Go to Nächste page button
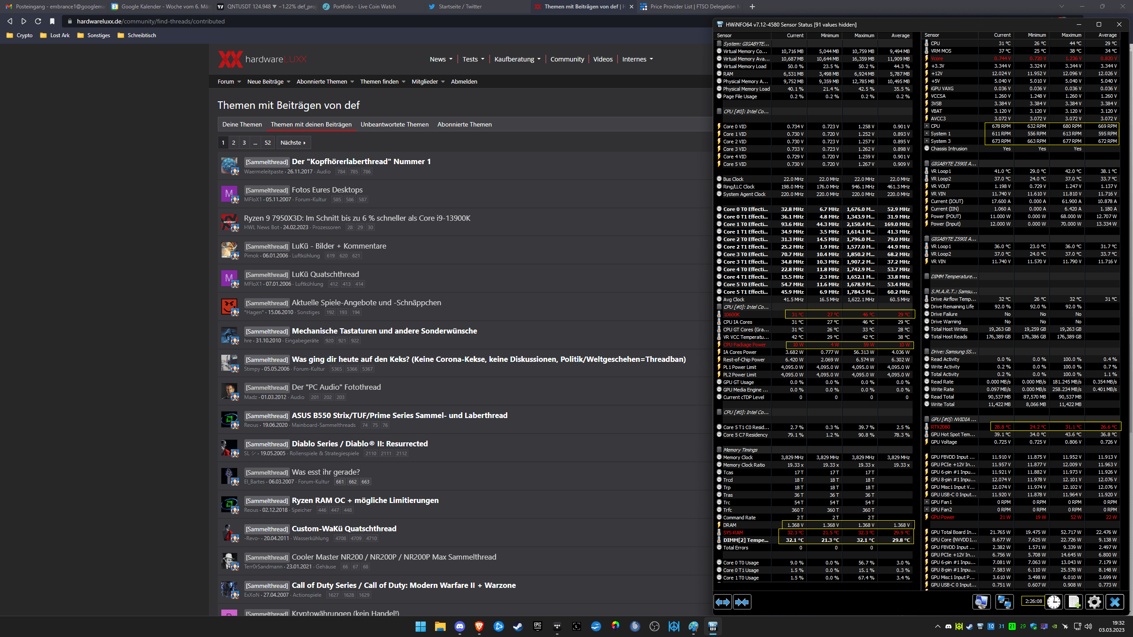The height and width of the screenshot is (637, 1133). (x=293, y=142)
